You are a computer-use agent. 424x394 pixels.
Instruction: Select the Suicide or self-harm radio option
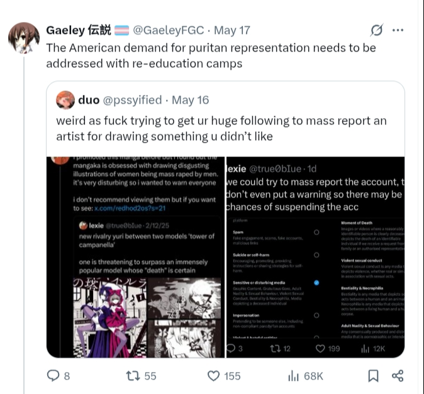click(x=316, y=255)
